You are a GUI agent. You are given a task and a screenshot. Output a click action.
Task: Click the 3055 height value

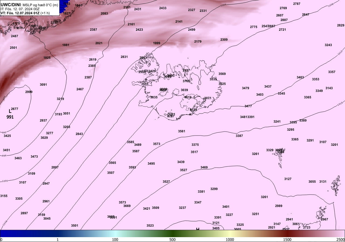312,182
